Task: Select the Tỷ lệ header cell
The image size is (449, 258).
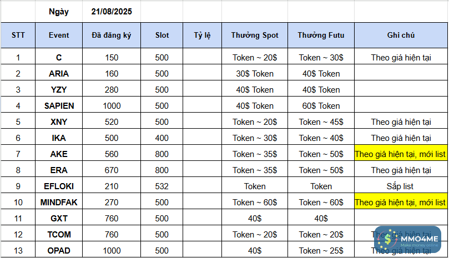Action: click(202, 36)
